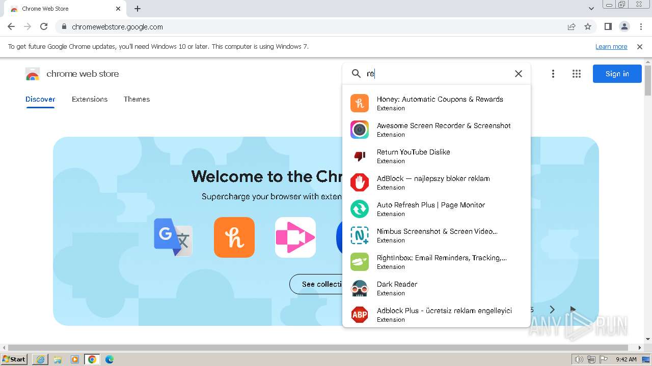Click the AdBlock red hand icon
This screenshot has height=366, width=652.
click(360, 182)
